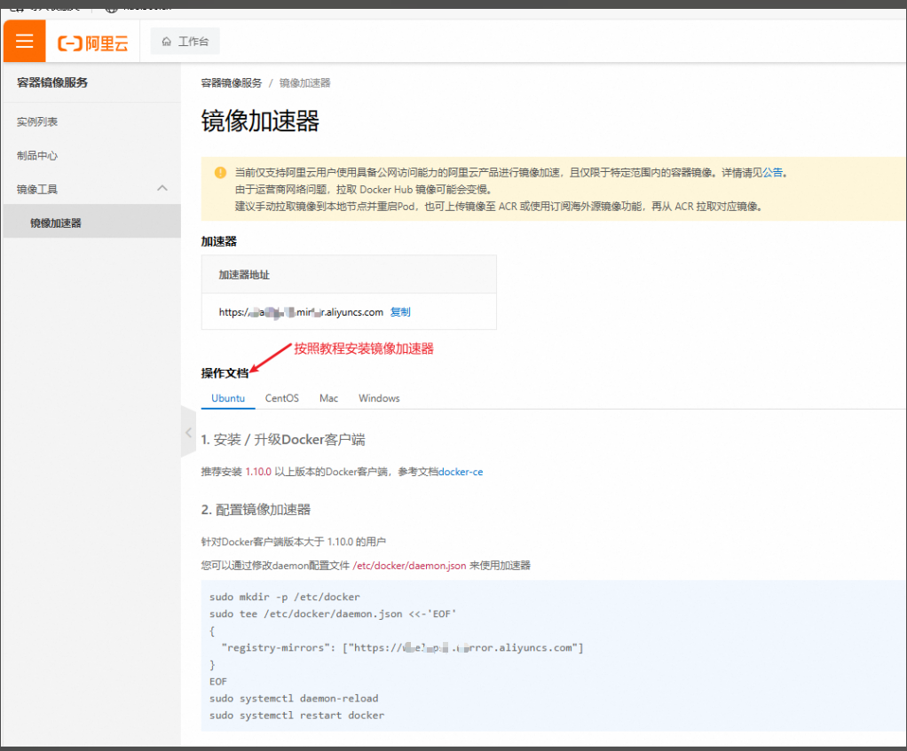
Task: Click the 容器镜像服务 sidebar title
Action: tap(52, 82)
